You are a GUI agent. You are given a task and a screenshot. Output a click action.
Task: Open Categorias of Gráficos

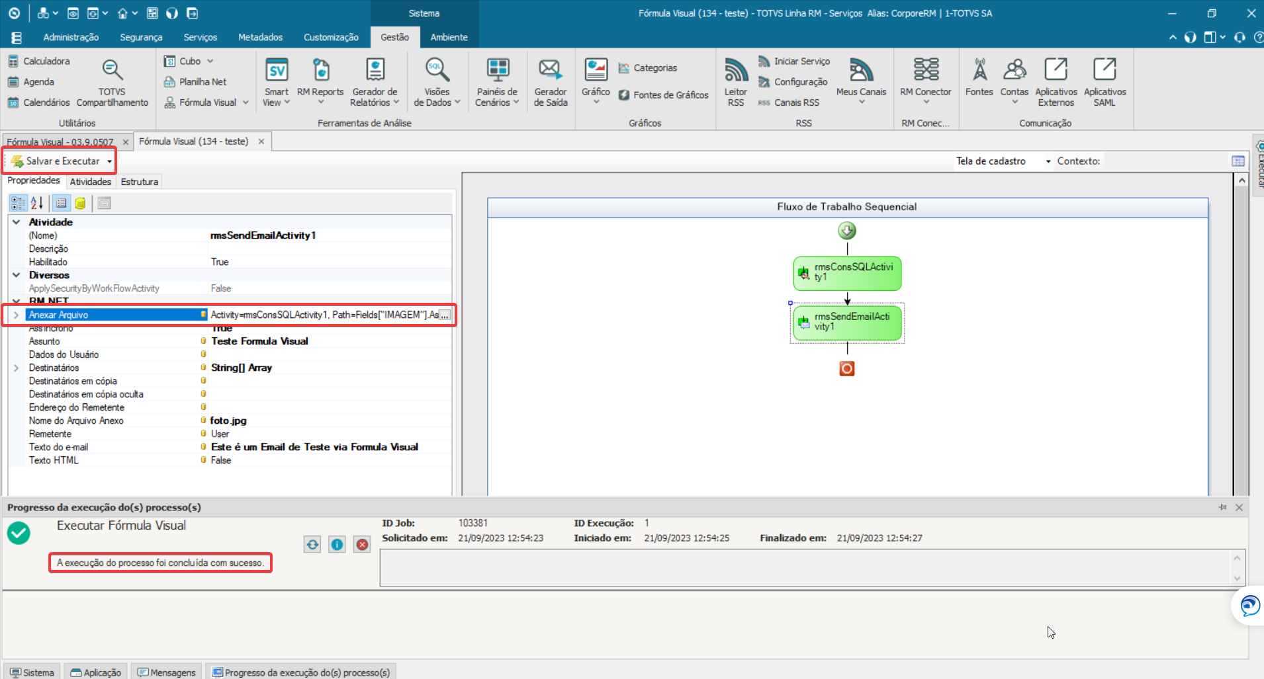tap(647, 68)
